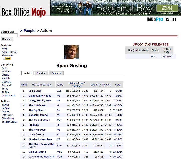181x159 pixels.
Task: Open the Release Sched. link
Action: point(9,52)
